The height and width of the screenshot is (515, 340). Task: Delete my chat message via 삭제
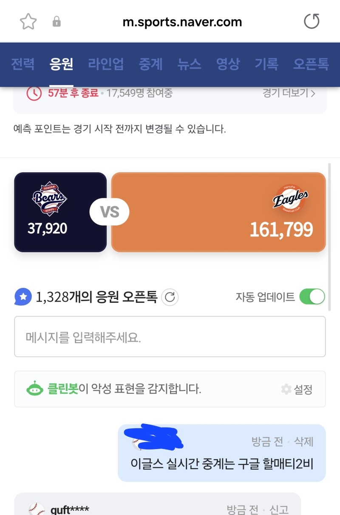pos(304,442)
